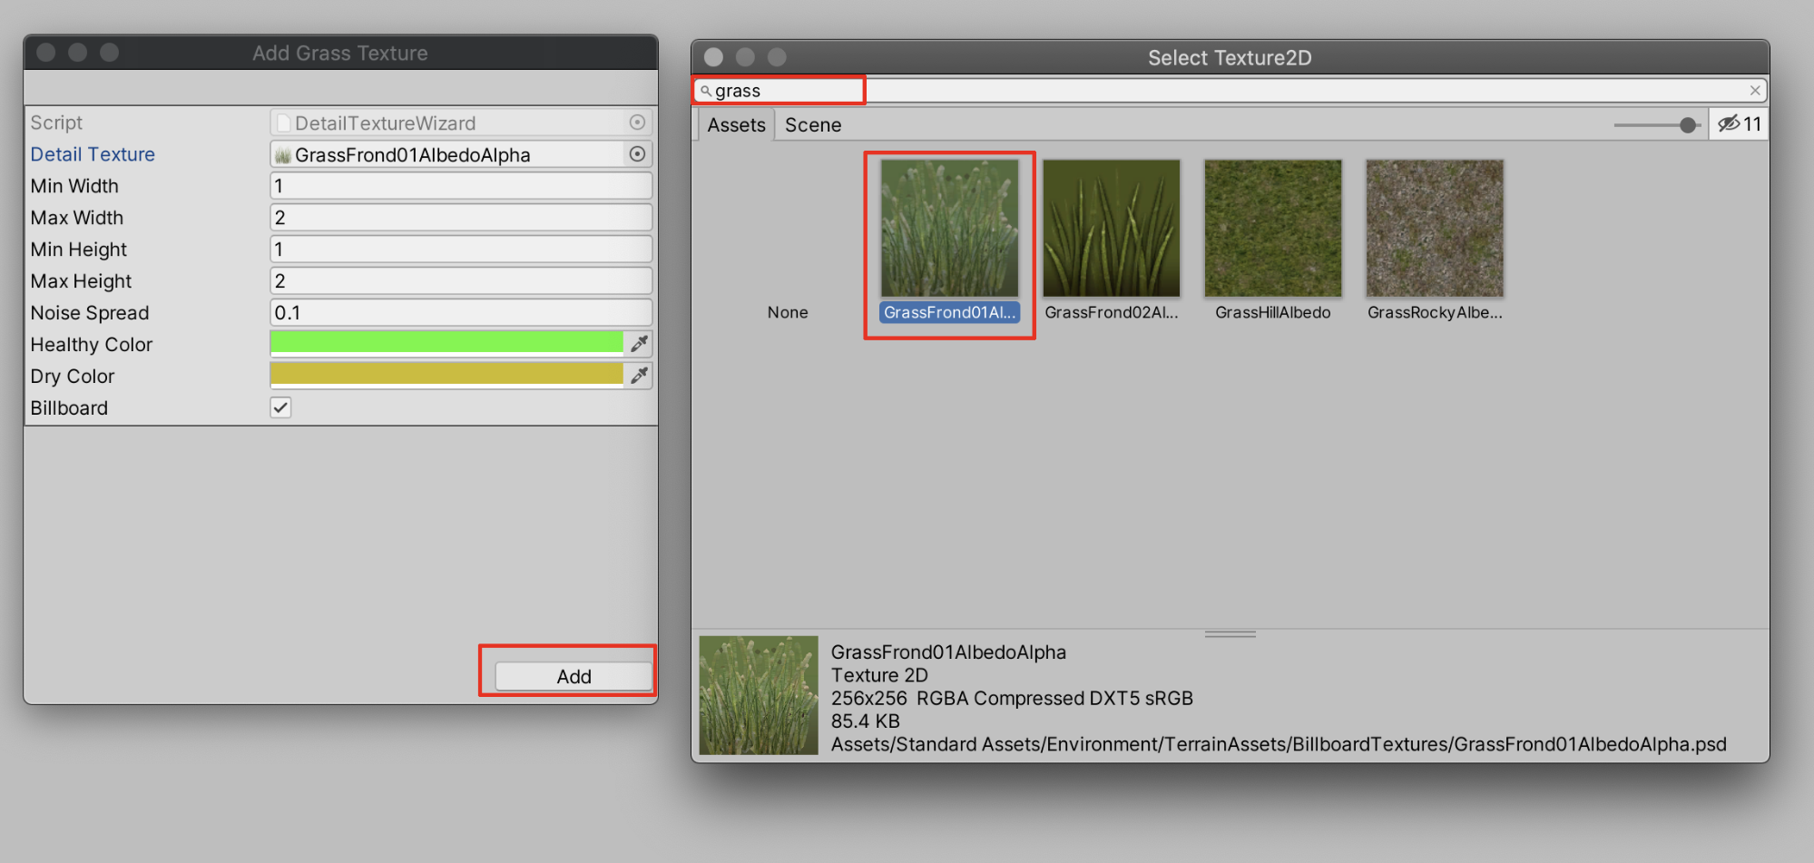
Task: Click the Detail Texture object picker icon
Action: click(637, 154)
